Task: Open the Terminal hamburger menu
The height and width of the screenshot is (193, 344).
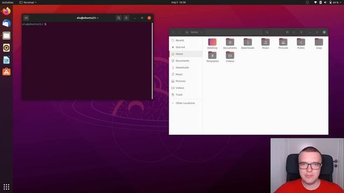Action: coord(126,18)
